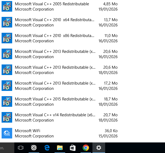Click the Visual C++ 2010 x64 Redistributable icon
The height and width of the screenshot is (153, 165).
[x=7, y=22]
